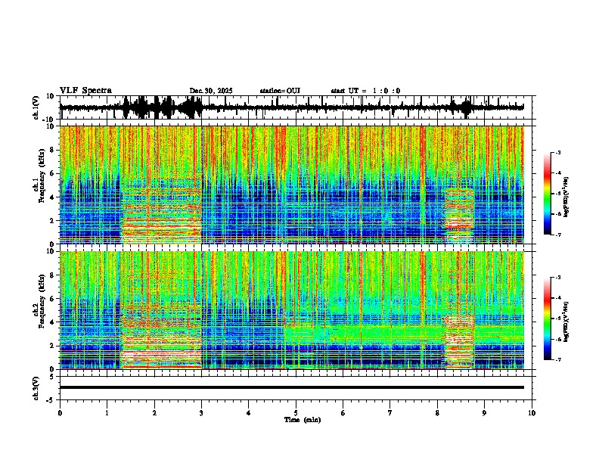
Task: Click the ch.2 spectrogram's color scale bar
Action: click(x=548, y=319)
